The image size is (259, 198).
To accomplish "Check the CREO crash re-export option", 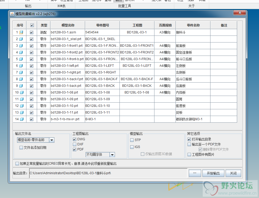I will point(17,164).
